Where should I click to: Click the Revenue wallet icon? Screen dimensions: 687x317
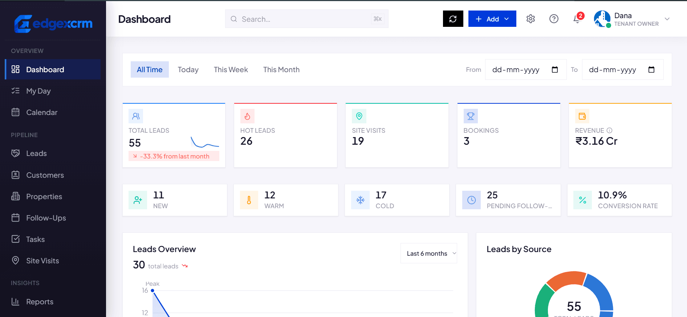pos(582,116)
